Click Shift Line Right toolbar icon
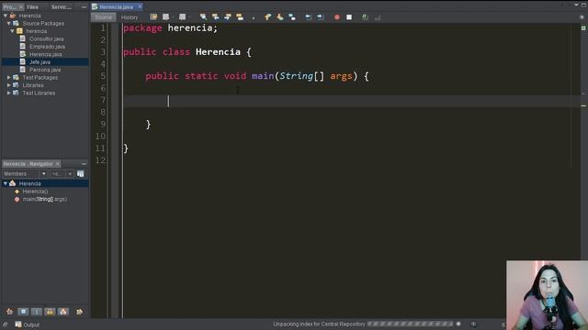This screenshot has width=588, height=330. pyautogui.click(x=320, y=16)
